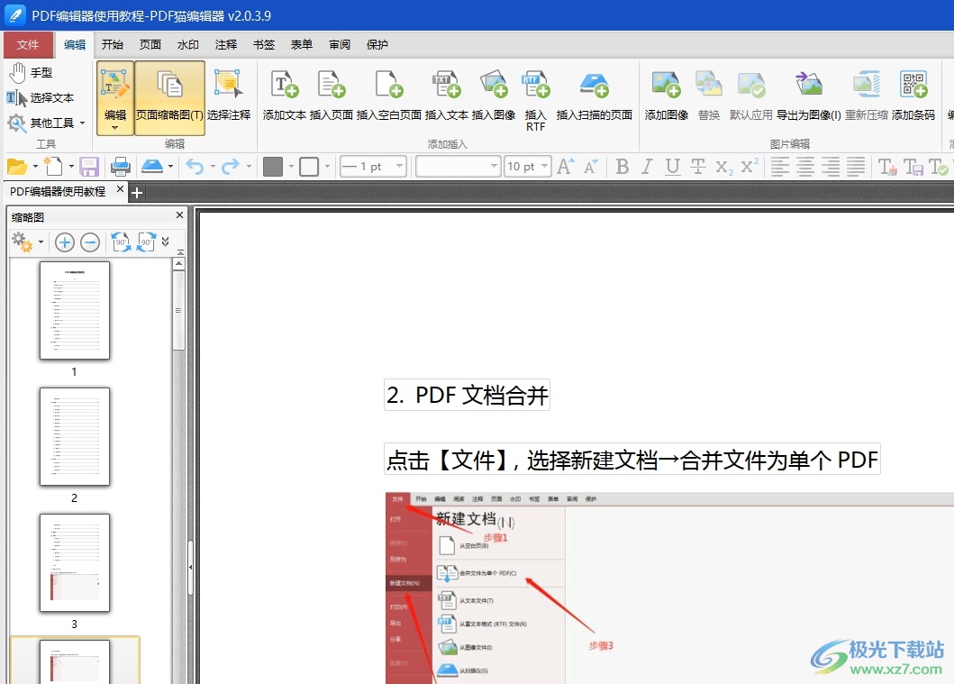The height and width of the screenshot is (684, 954).
Task: Click the Select Annotation (选择注释) tool
Action: (x=229, y=95)
